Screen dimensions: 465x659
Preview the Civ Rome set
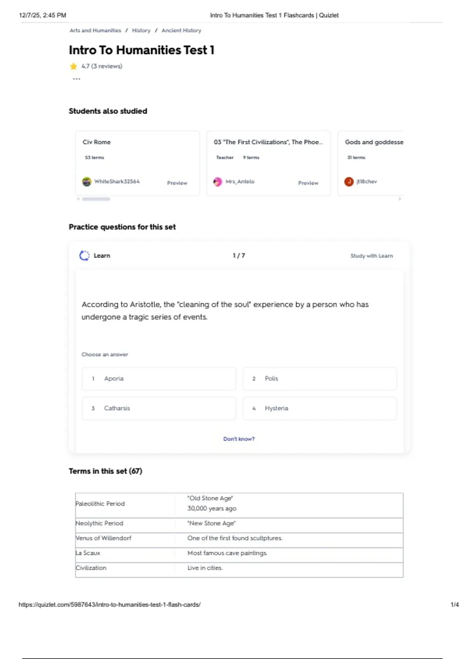click(177, 183)
